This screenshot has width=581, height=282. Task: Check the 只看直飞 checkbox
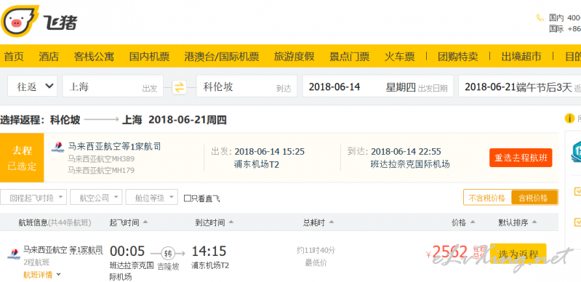[x=188, y=198]
